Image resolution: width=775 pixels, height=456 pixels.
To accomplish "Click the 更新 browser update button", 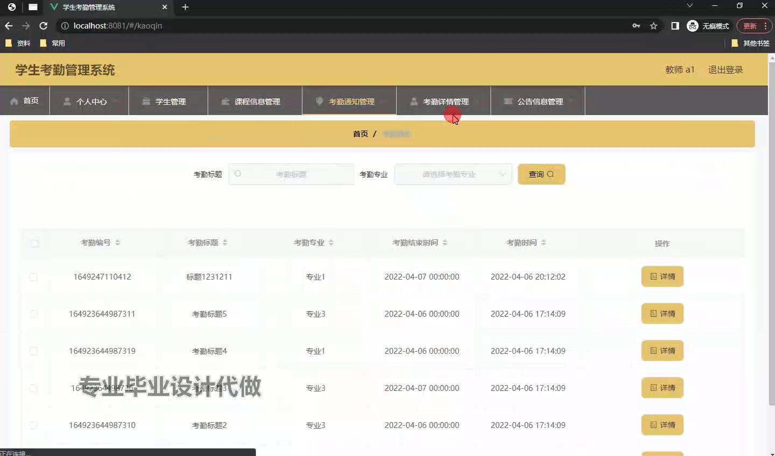I will tap(754, 26).
